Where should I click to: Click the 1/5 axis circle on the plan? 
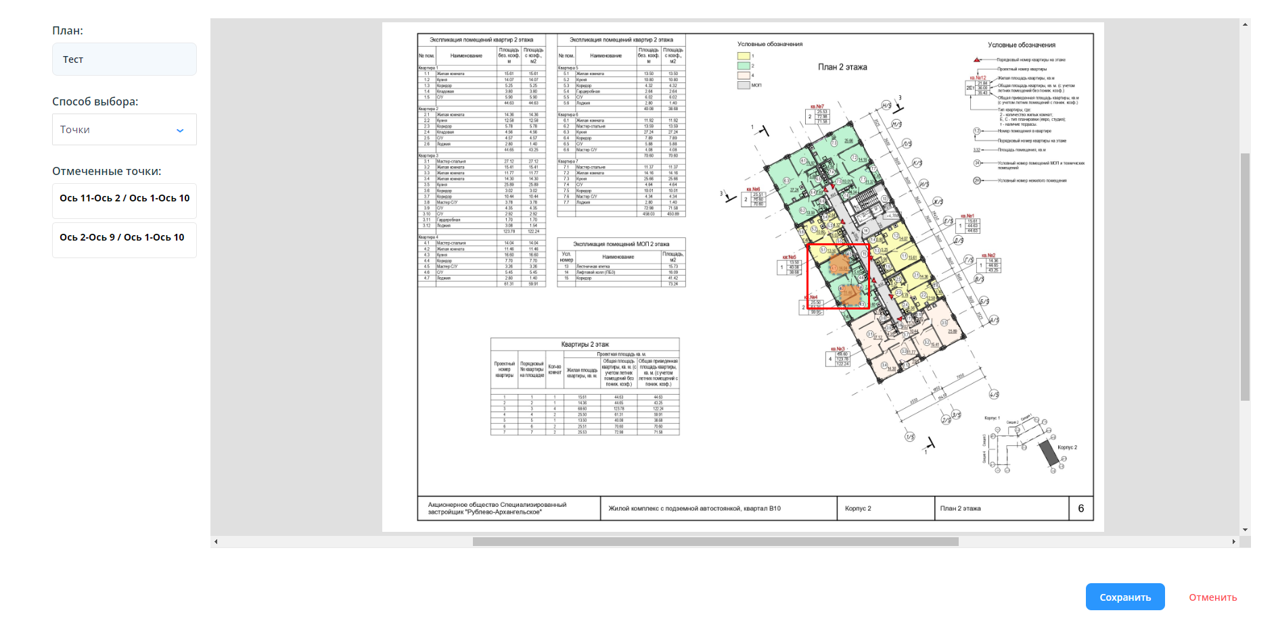(910, 437)
